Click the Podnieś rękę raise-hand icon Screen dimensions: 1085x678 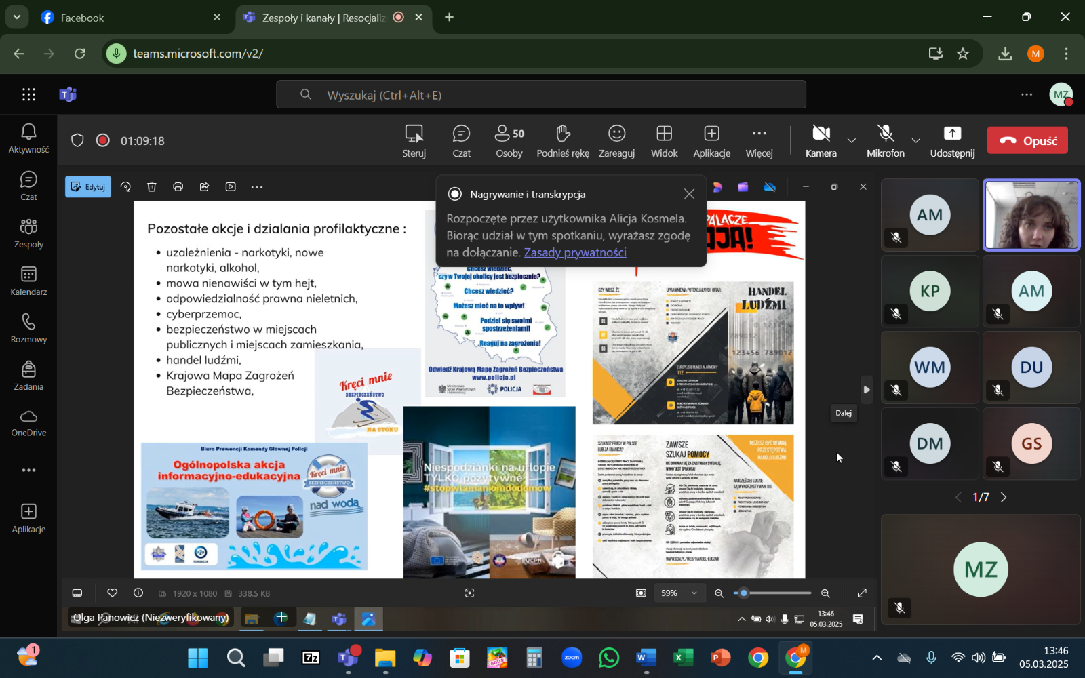[563, 140]
